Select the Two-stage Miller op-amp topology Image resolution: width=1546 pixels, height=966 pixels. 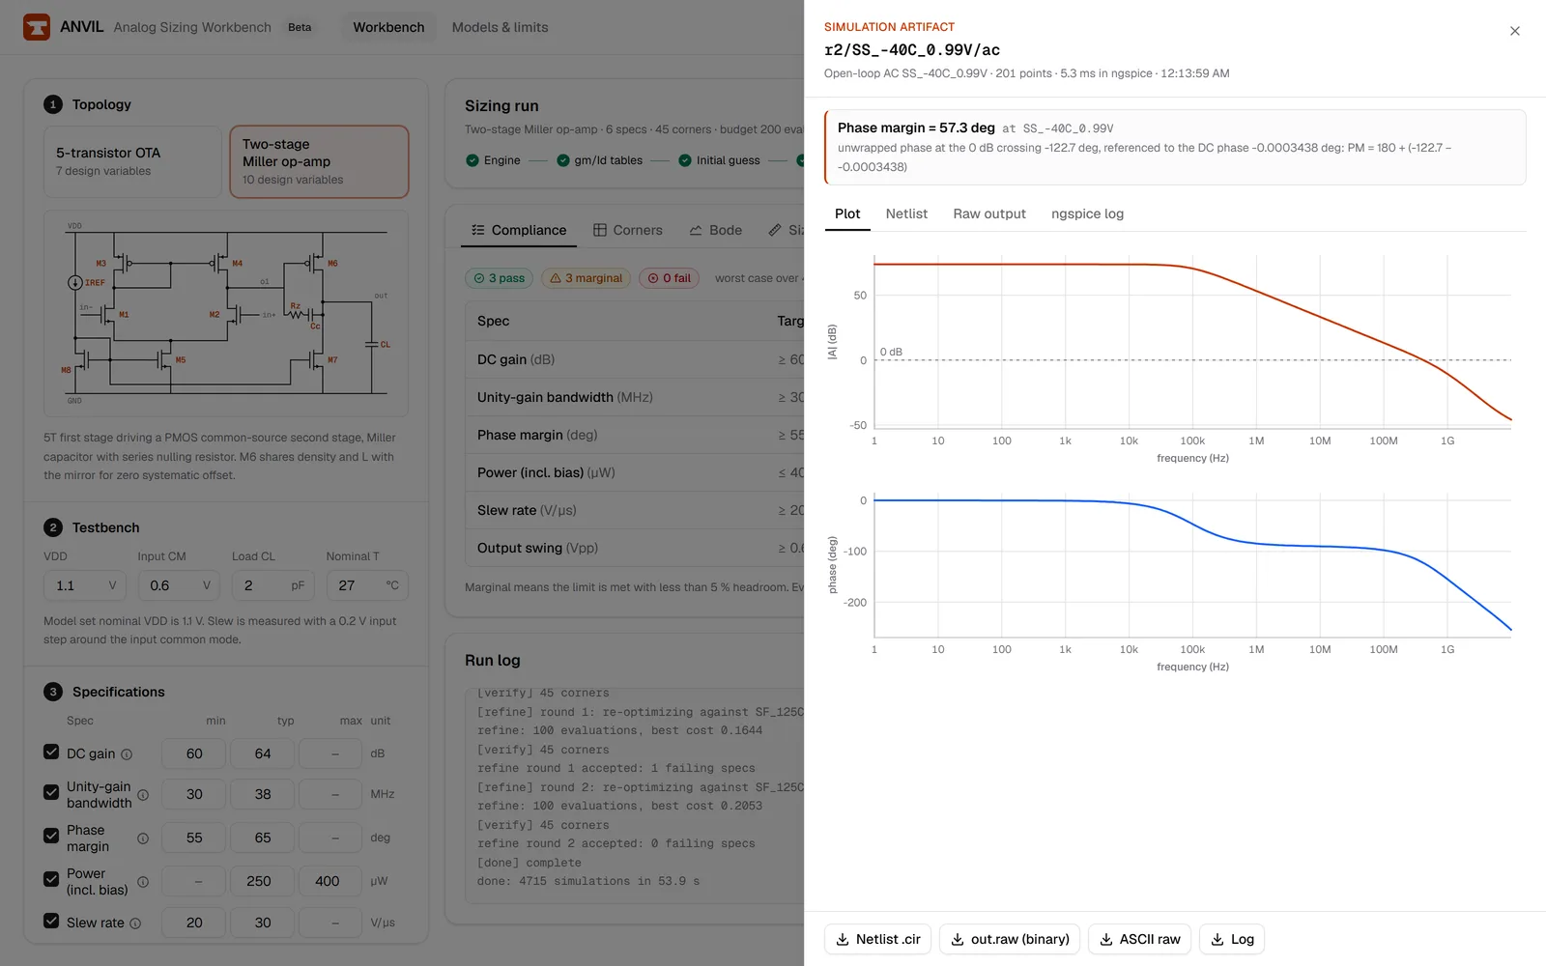click(319, 161)
